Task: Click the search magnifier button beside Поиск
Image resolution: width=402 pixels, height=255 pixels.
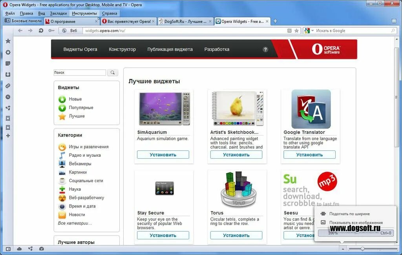Action: (x=113, y=72)
